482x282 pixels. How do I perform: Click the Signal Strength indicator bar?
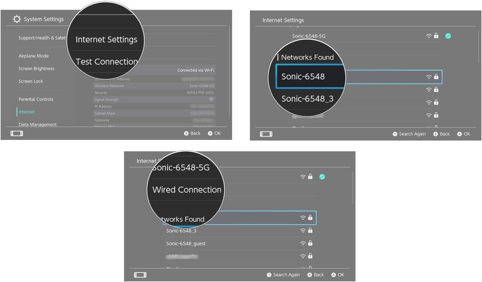(x=211, y=99)
